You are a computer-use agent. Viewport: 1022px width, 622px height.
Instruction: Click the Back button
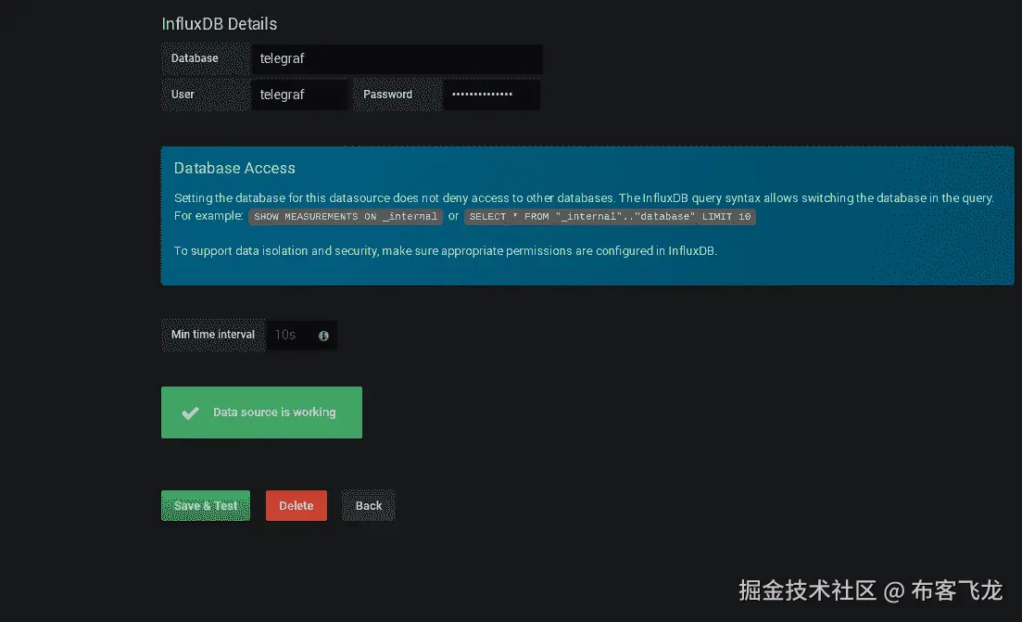coord(368,506)
